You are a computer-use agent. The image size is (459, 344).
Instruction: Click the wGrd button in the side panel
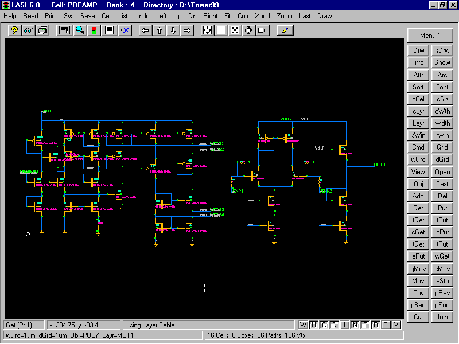pyautogui.click(x=418, y=159)
